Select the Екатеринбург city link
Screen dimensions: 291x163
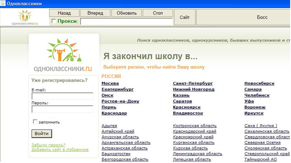pos(118,89)
